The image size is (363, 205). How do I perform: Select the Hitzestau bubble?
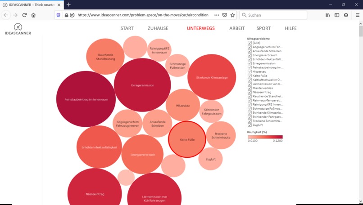coord(183,105)
